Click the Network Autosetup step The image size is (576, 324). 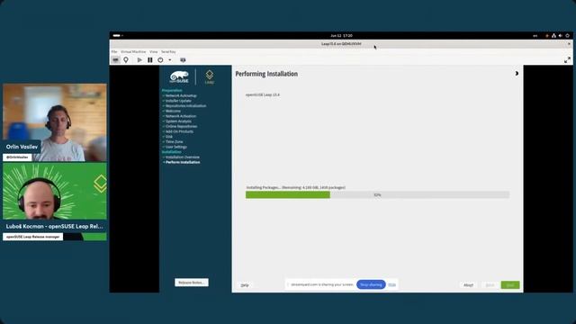click(x=181, y=95)
